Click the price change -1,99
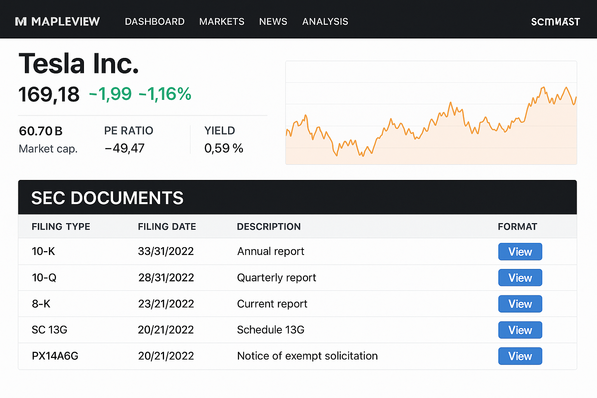The image size is (597, 398). coord(110,94)
